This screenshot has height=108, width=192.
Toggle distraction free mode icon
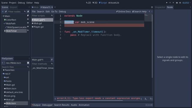[152, 7]
